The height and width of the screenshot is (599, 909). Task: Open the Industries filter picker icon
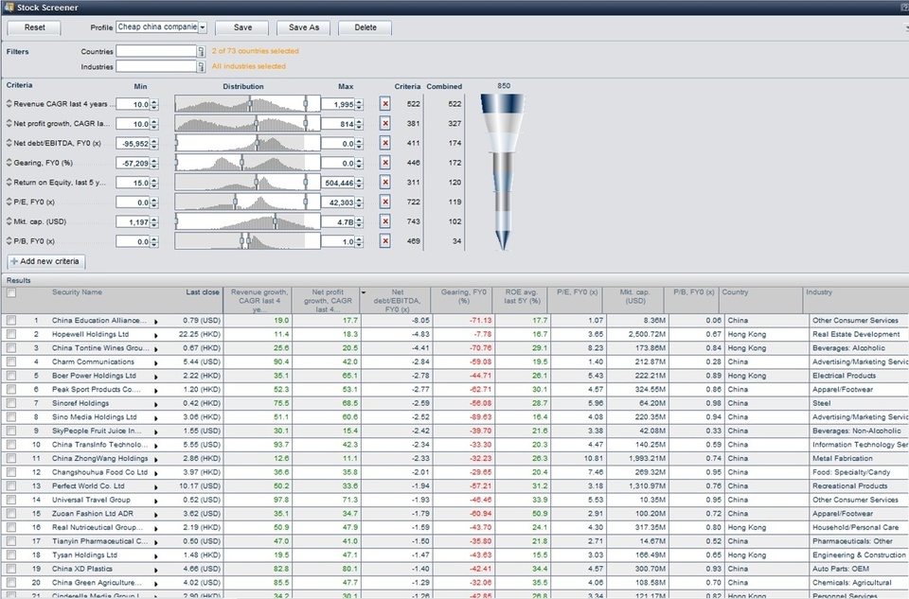click(x=201, y=66)
